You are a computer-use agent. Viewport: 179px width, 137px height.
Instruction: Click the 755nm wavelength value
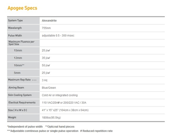[x=46, y=28]
